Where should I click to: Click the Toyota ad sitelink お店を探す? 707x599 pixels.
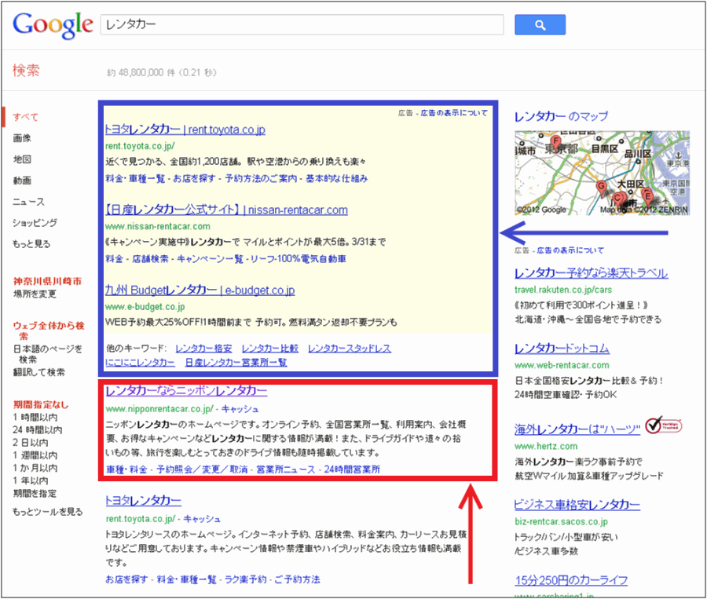click(x=194, y=178)
